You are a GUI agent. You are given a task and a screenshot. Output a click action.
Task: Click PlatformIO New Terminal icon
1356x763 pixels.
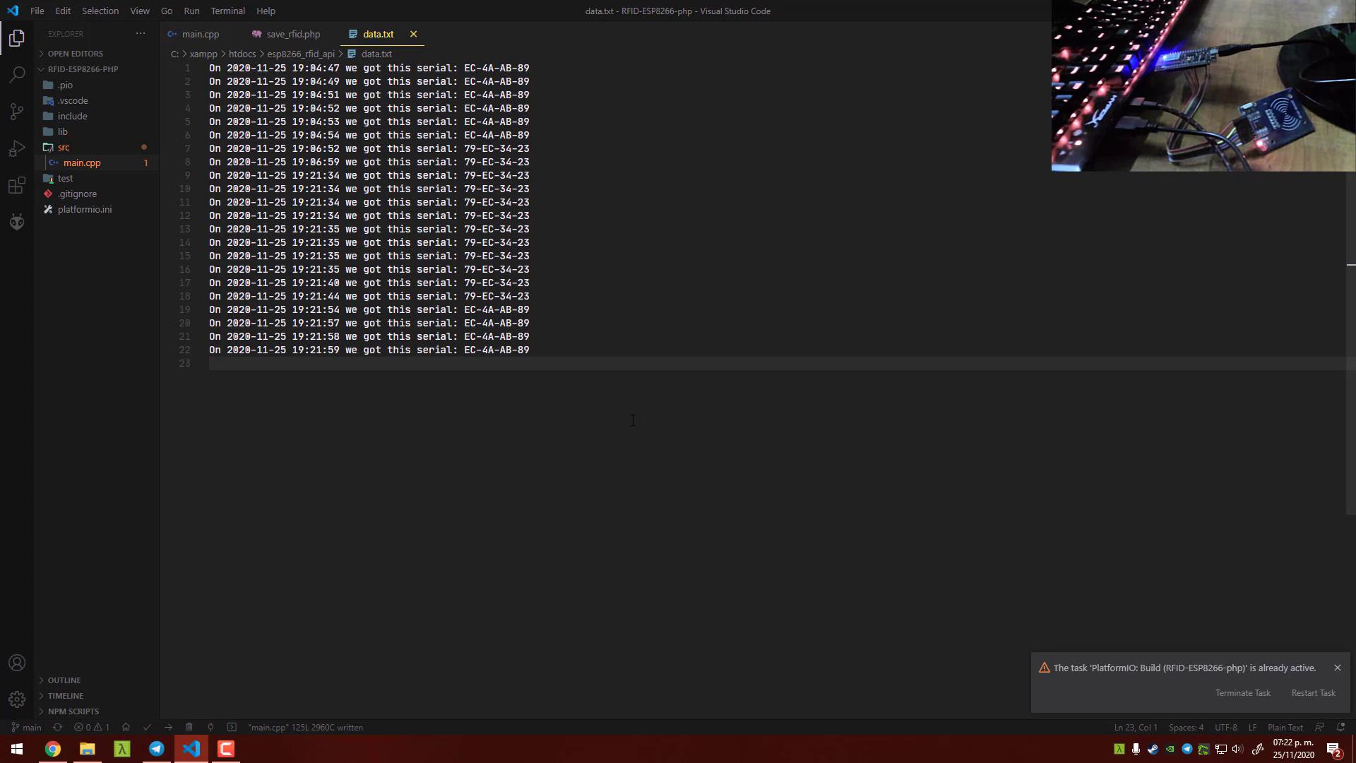(x=232, y=727)
